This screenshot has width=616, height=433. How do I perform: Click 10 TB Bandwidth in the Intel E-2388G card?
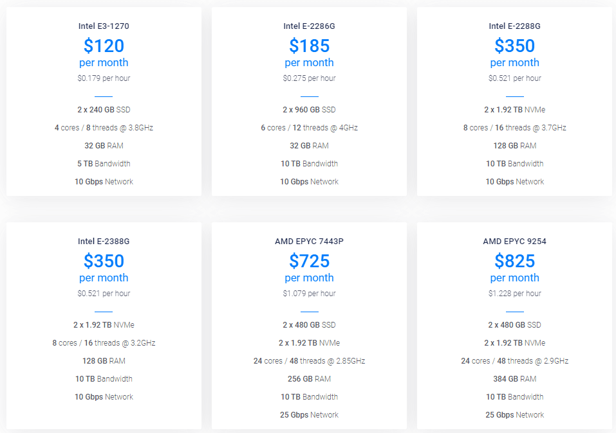[x=104, y=379]
